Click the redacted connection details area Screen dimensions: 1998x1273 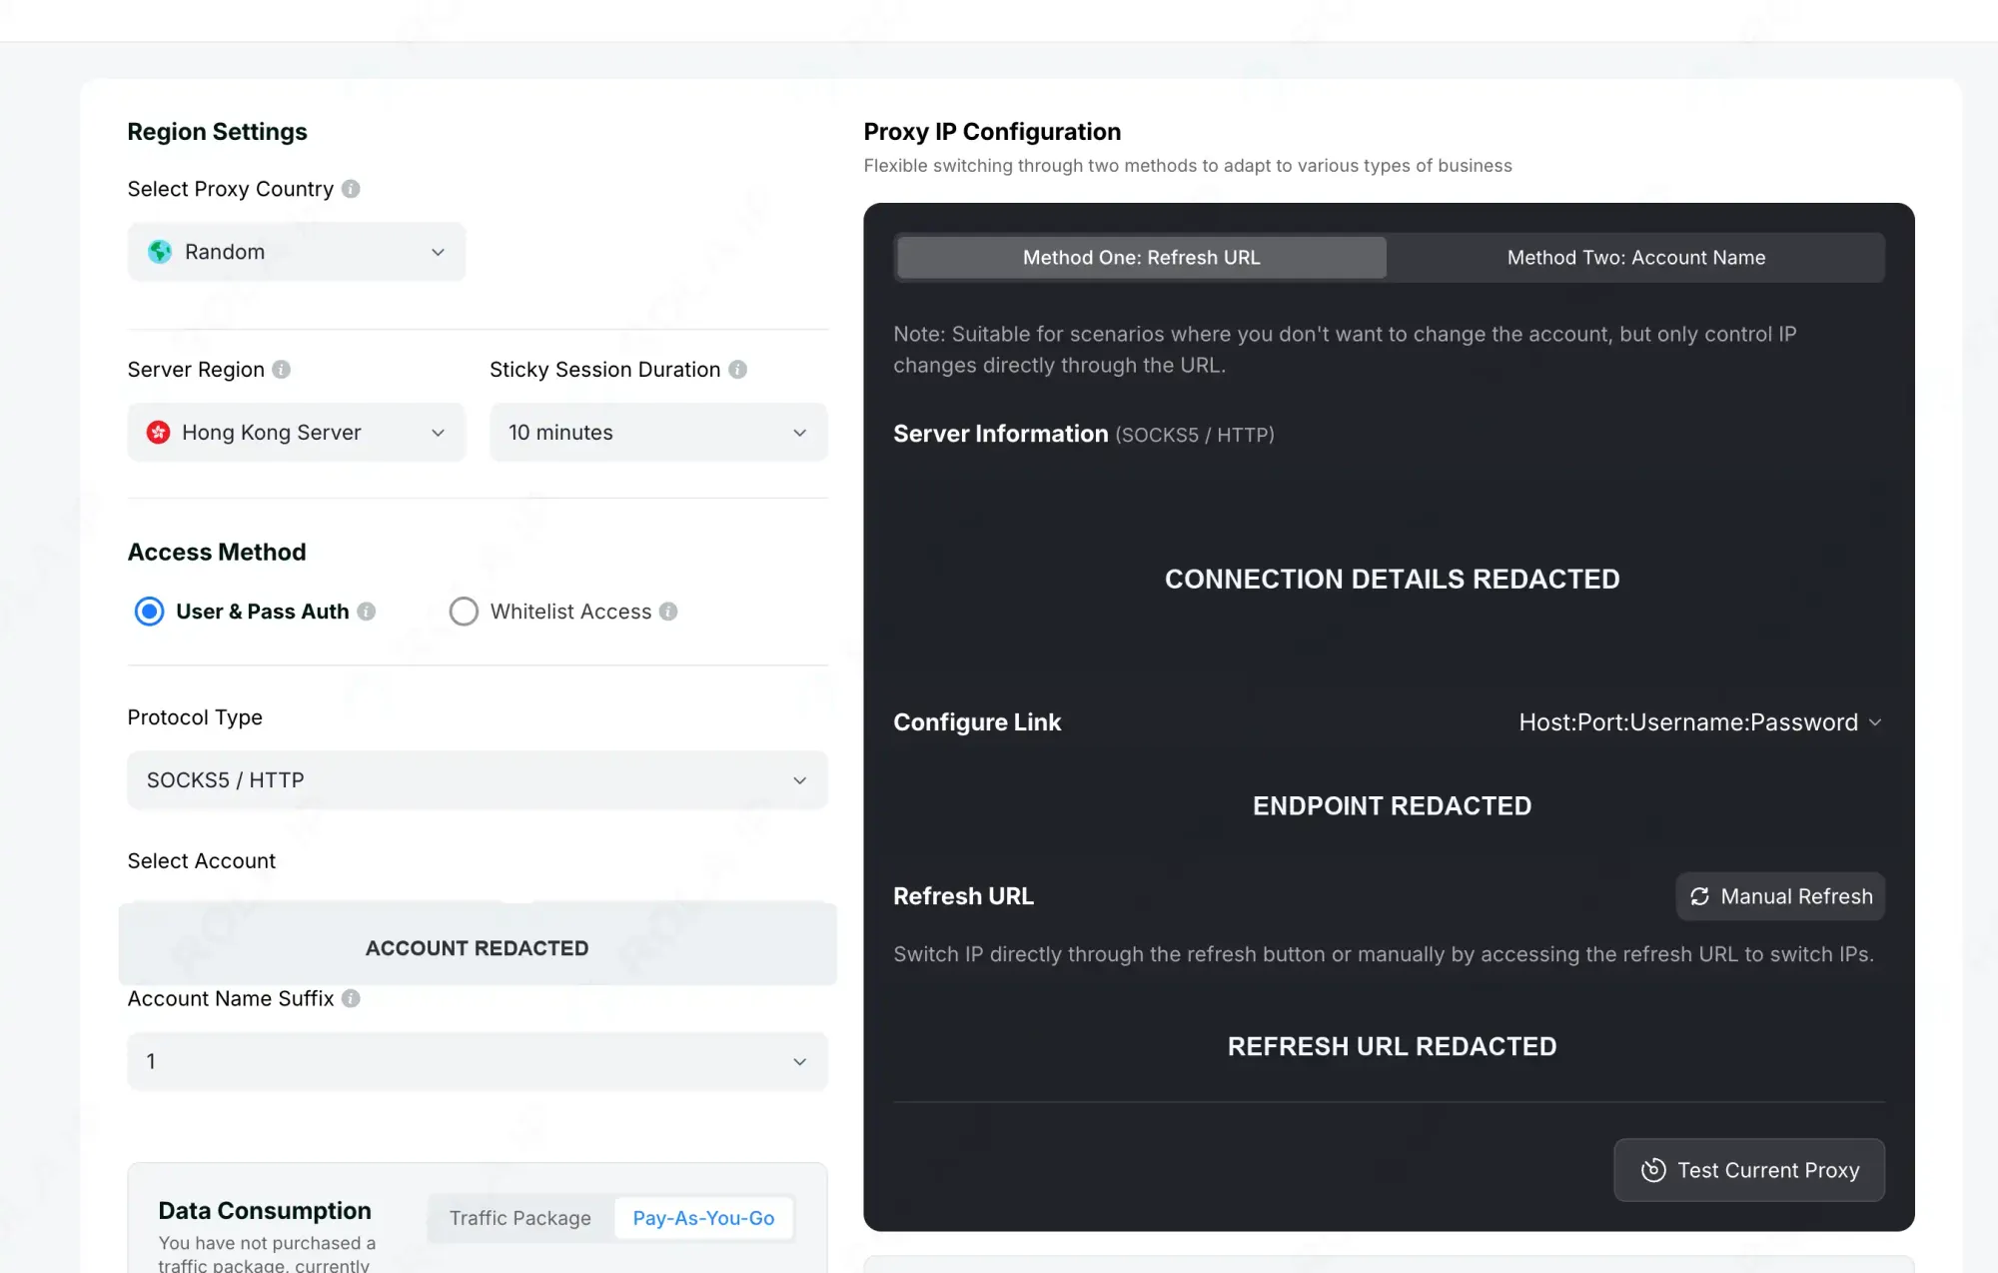pos(1392,580)
